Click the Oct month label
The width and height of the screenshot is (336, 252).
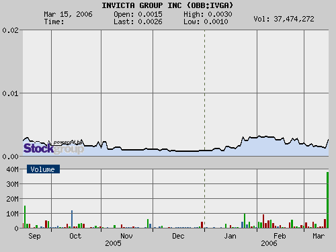point(75,236)
